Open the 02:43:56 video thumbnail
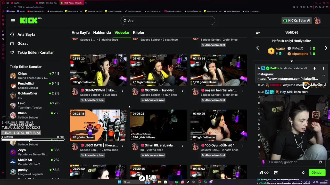 [x=219, y=70]
